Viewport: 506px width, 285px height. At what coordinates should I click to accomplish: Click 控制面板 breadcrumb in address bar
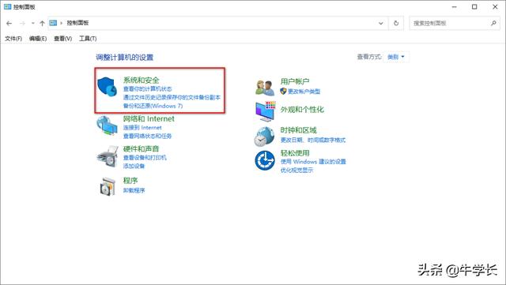pos(77,23)
